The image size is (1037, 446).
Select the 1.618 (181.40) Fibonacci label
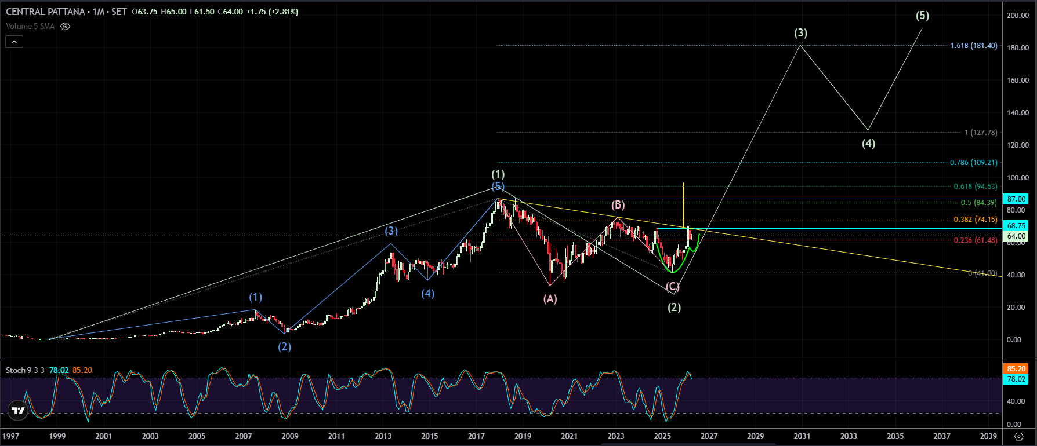pos(974,46)
